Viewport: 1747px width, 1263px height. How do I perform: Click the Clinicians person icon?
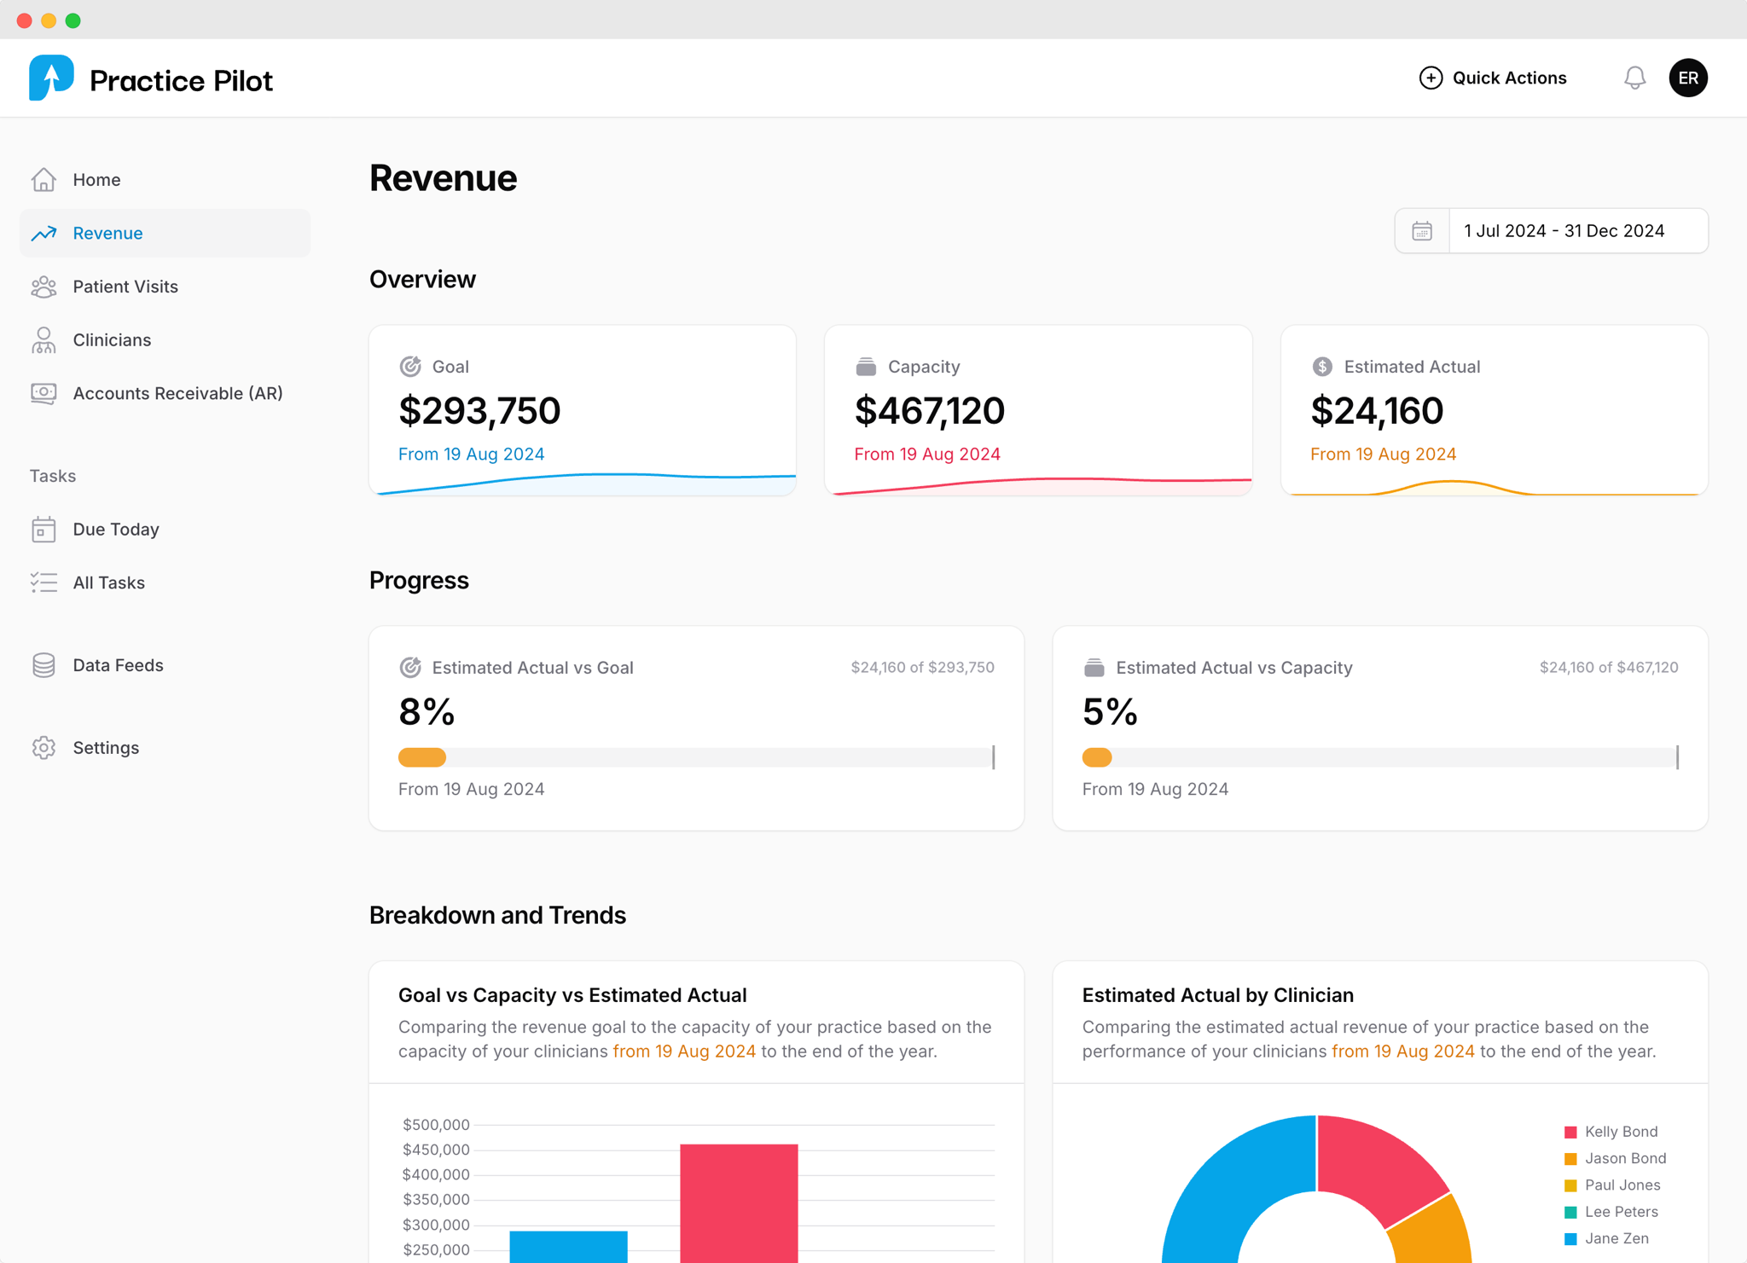(x=44, y=340)
